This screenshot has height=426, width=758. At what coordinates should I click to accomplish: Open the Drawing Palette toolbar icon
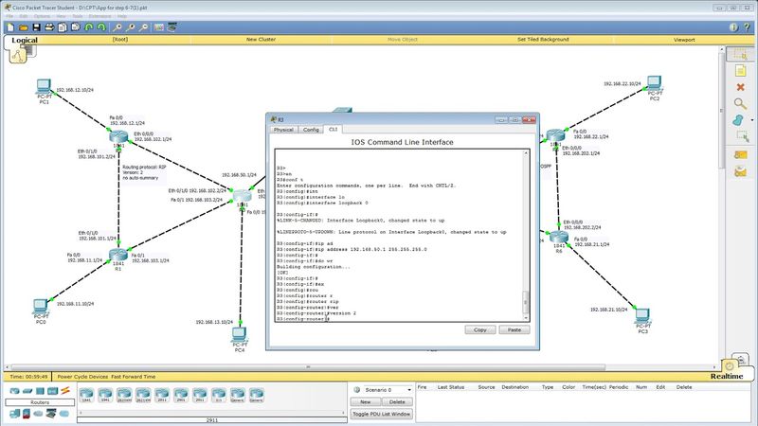[159, 27]
